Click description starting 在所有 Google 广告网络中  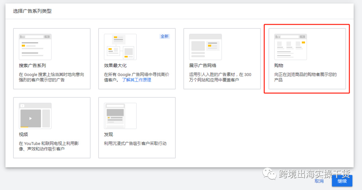(x=136, y=77)
